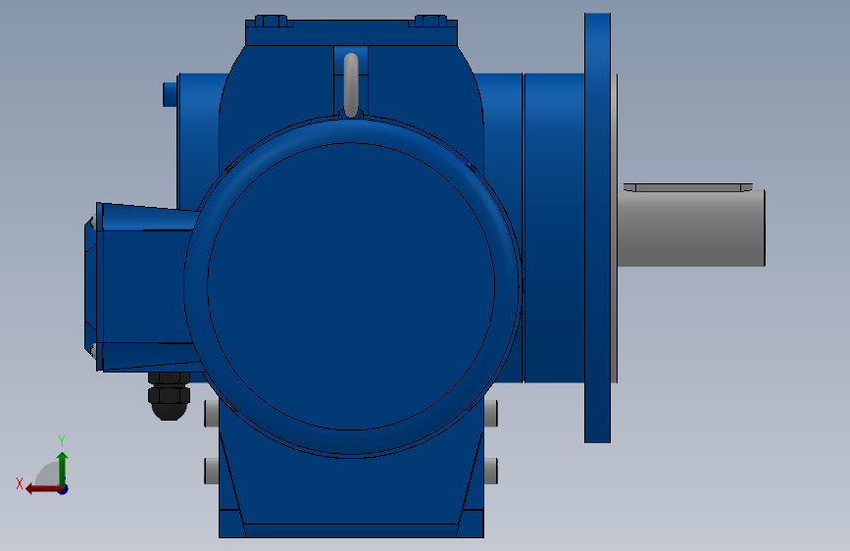The height and width of the screenshot is (551, 850).
Task: Select the small blue plug beside the motor housing
Action: click(x=170, y=94)
